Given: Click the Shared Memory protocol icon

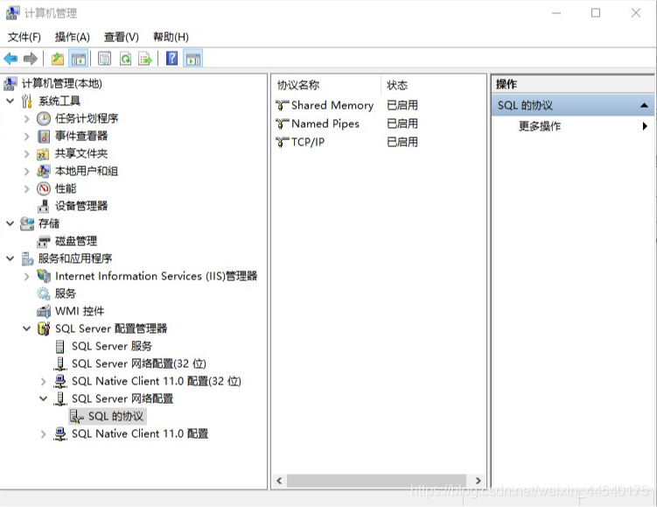Looking at the screenshot, I should click(283, 105).
